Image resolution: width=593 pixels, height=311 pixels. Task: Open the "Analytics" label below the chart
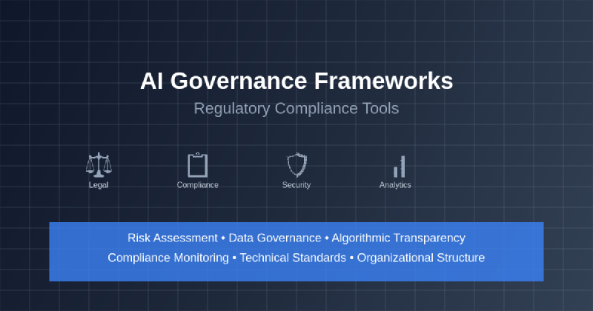click(395, 185)
